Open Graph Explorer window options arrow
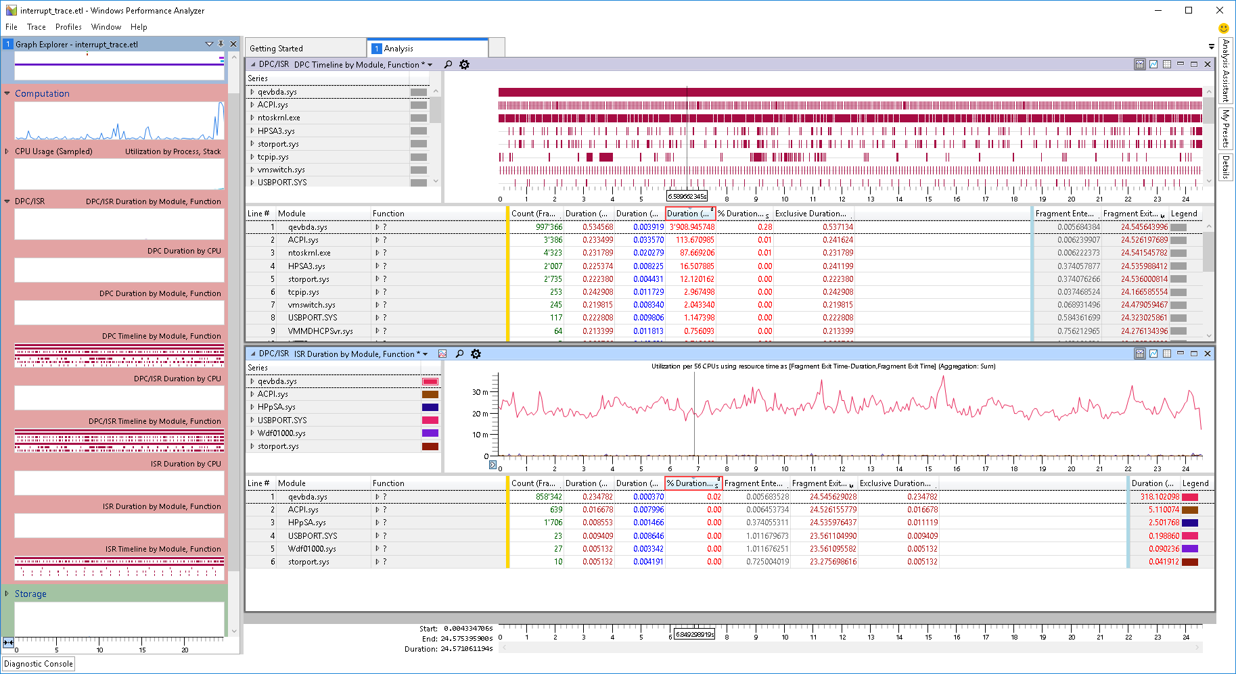Screen dimensions: 1236x674 click(209, 44)
